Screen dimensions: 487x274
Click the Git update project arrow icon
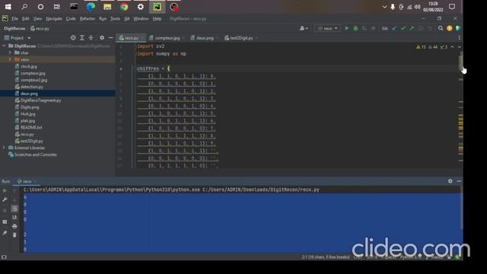point(394,28)
